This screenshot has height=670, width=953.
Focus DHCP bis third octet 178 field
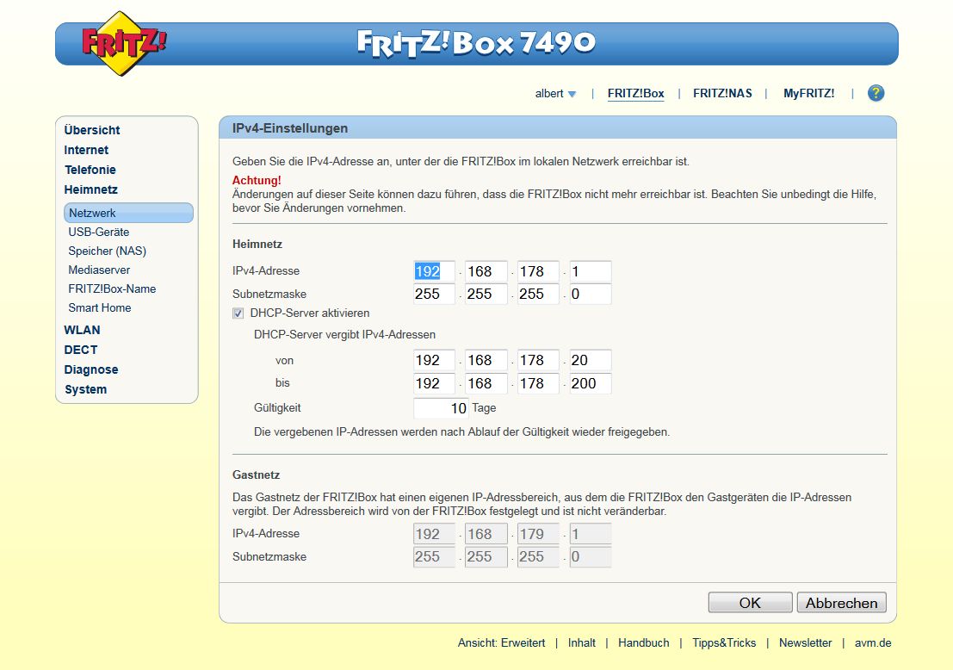539,383
